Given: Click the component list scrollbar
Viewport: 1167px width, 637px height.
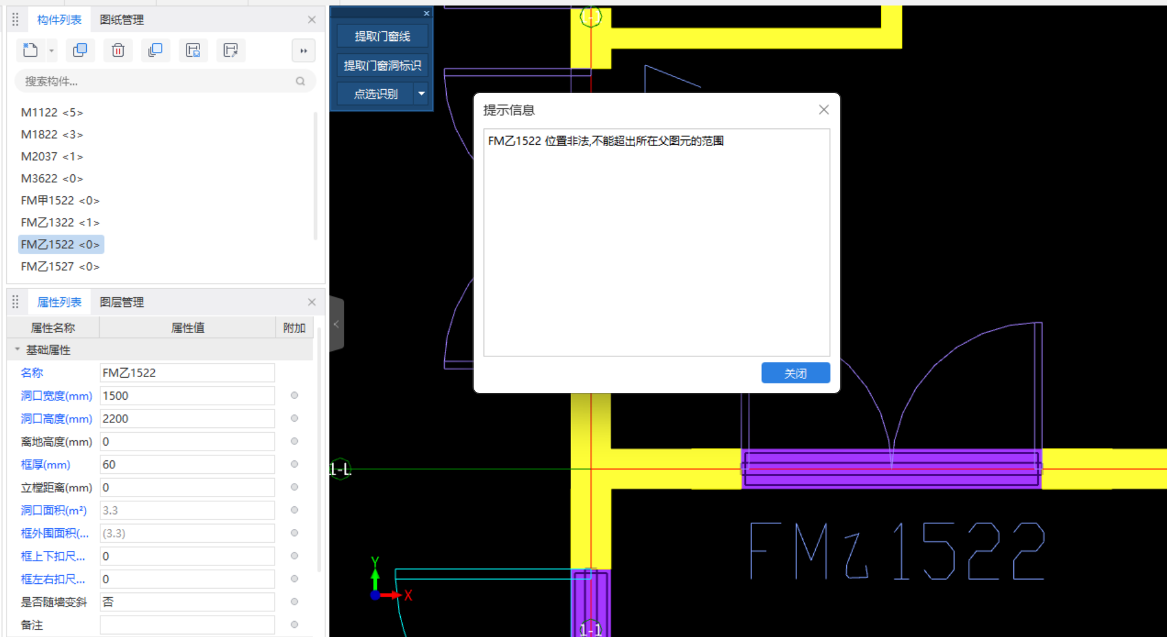Looking at the screenshot, I should (x=316, y=176).
